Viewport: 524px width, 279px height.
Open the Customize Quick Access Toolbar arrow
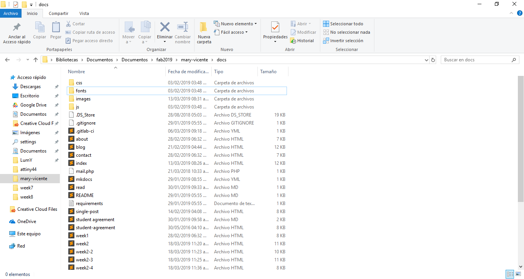(31, 5)
